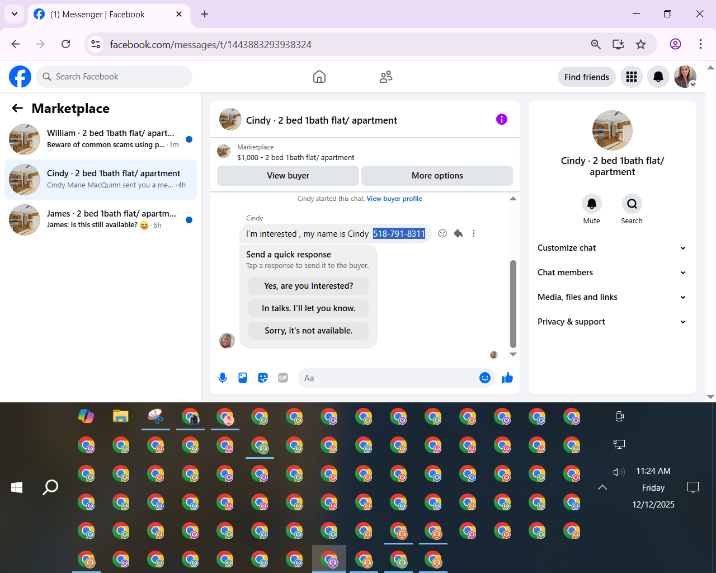
Task: Open the Friends icon in top navigation
Action: point(386,77)
